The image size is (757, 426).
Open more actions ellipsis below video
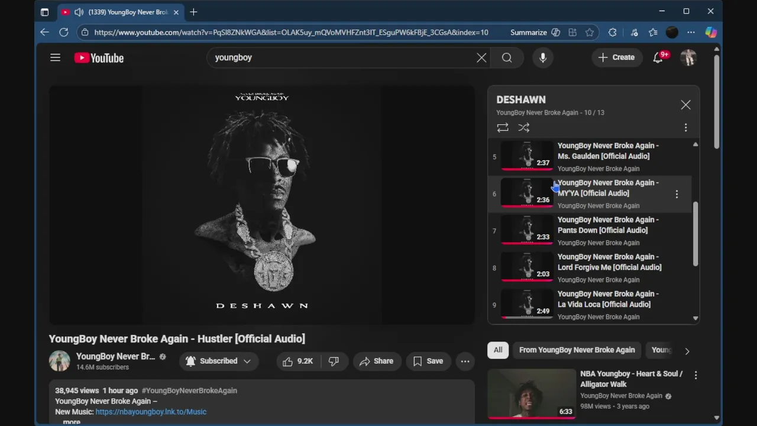[465, 361]
